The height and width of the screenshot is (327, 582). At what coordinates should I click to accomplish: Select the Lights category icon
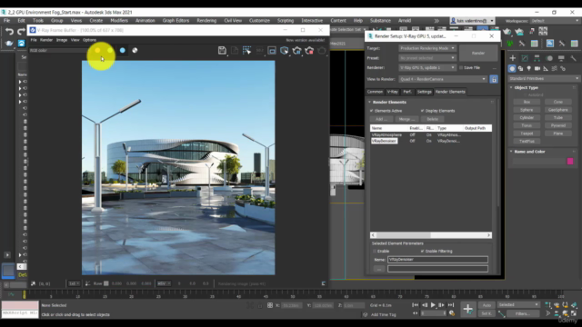coord(529,69)
